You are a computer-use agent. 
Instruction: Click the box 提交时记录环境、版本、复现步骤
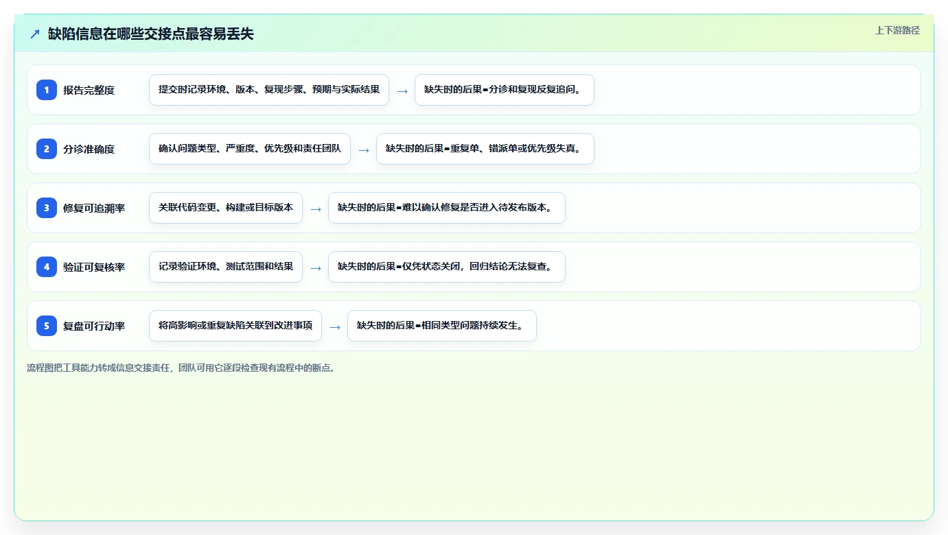[x=269, y=90]
